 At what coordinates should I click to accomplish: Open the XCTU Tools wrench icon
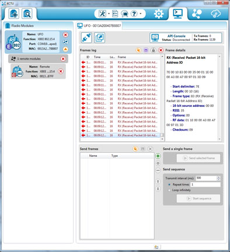tap(102, 13)
